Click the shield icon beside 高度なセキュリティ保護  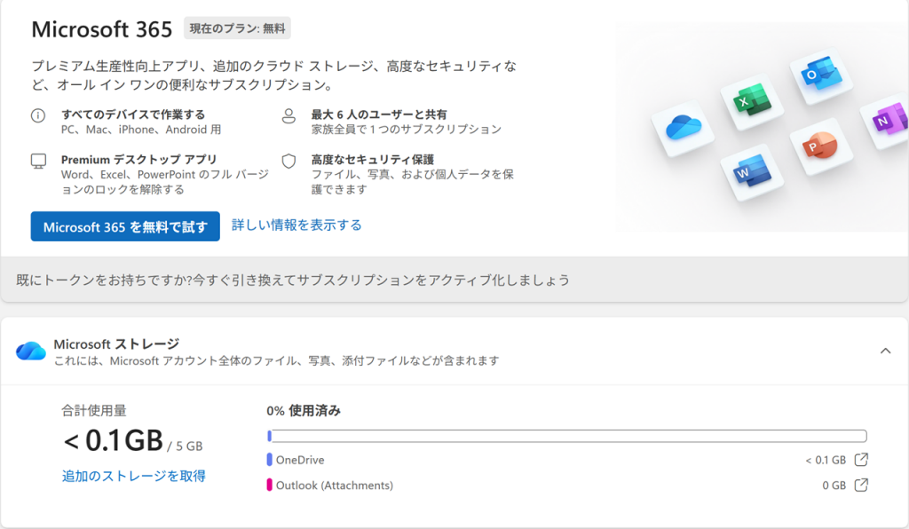pos(289,161)
